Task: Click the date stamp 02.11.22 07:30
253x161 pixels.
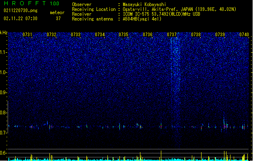Action: pos(21,19)
